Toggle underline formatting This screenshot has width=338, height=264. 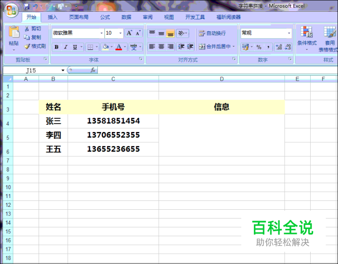75,47
